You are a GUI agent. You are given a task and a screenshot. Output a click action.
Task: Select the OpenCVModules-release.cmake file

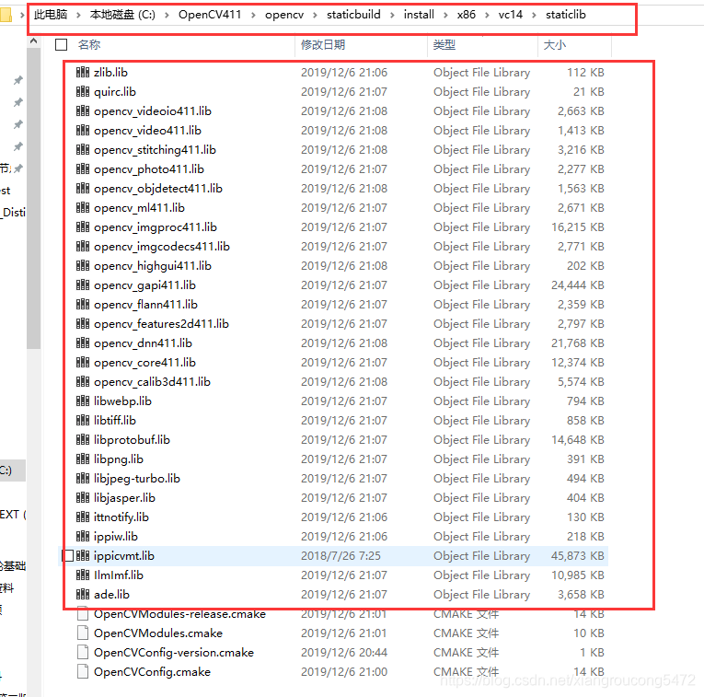coord(179,613)
